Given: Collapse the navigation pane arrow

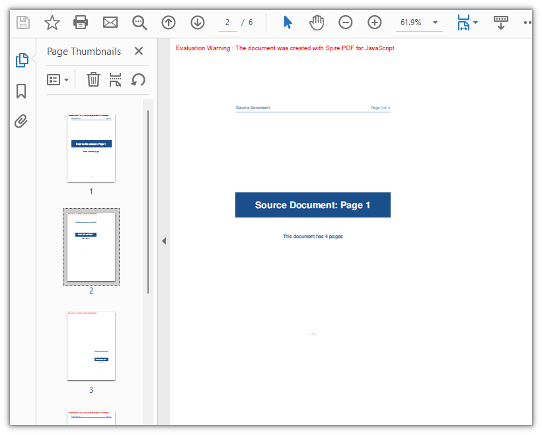Looking at the screenshot, I should tap(164, 241).
